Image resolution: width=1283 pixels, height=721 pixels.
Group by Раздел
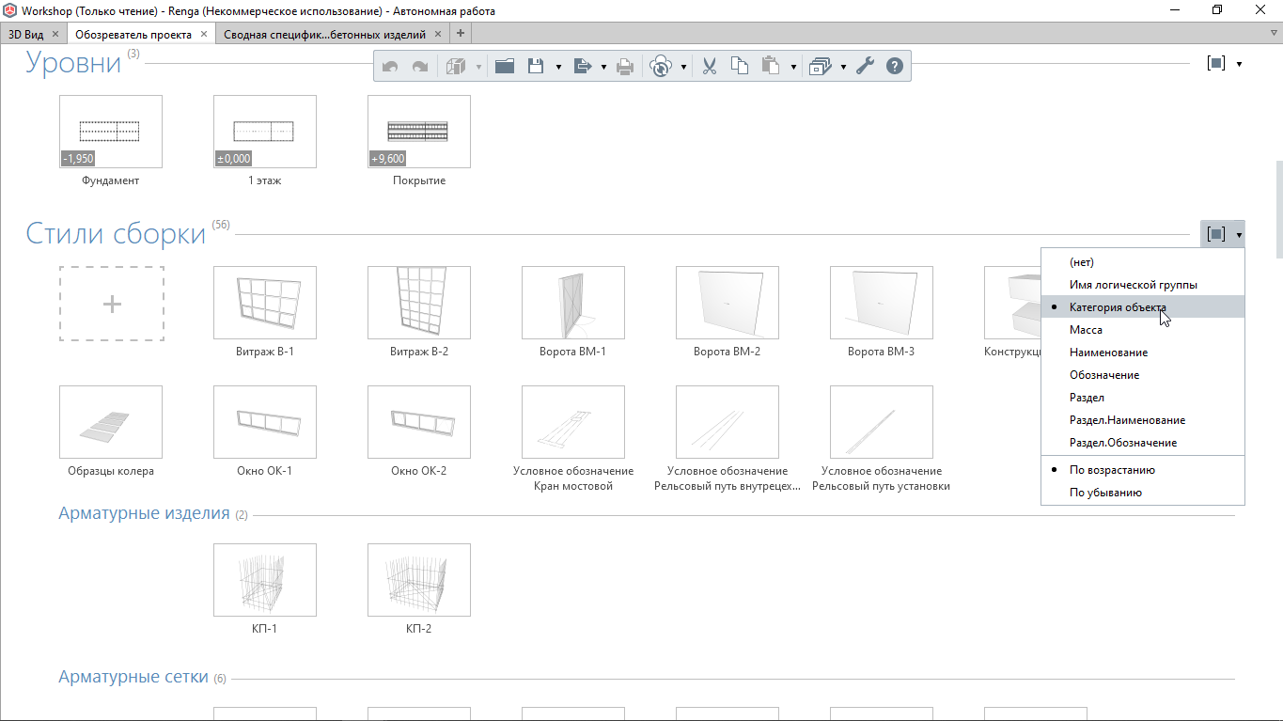(x=1143, y=398)
